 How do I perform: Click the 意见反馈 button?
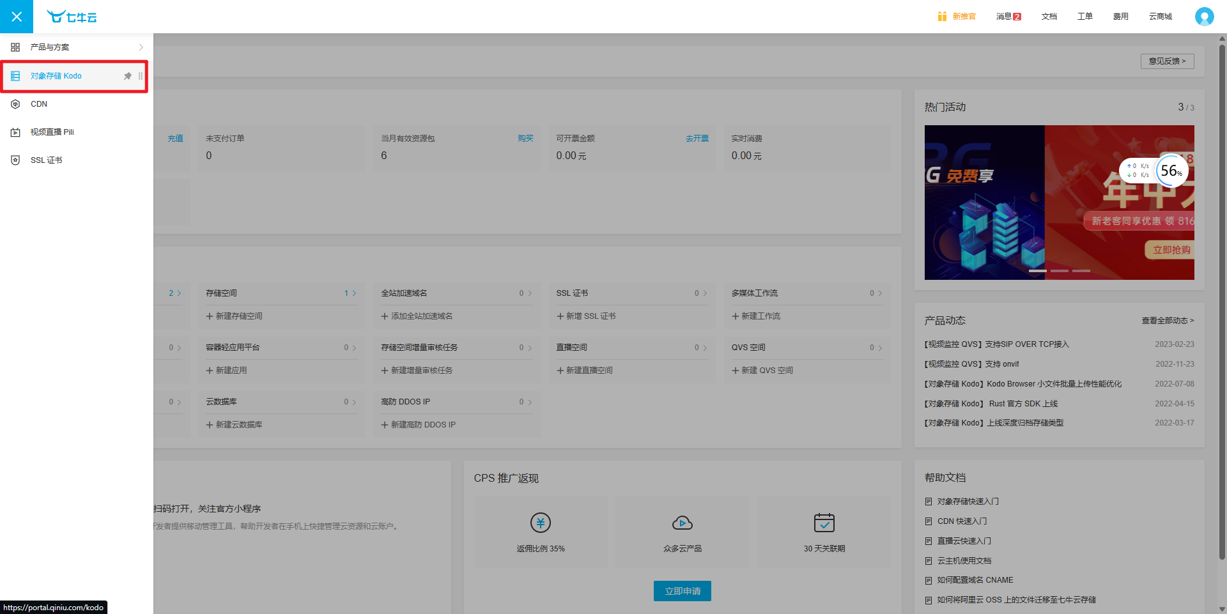(1167, 61)
